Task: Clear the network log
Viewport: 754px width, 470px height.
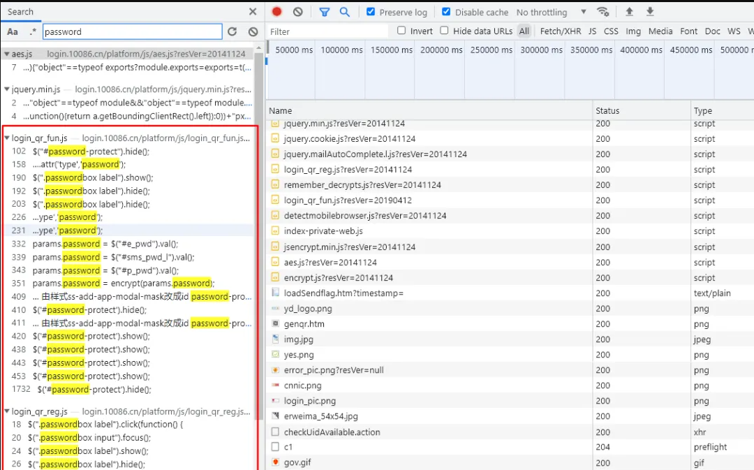Action: pyautogui.click(x=297, y=12)
